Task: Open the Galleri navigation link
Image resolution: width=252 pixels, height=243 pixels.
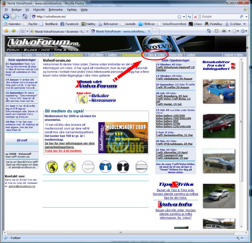Action: pos(112,55)
